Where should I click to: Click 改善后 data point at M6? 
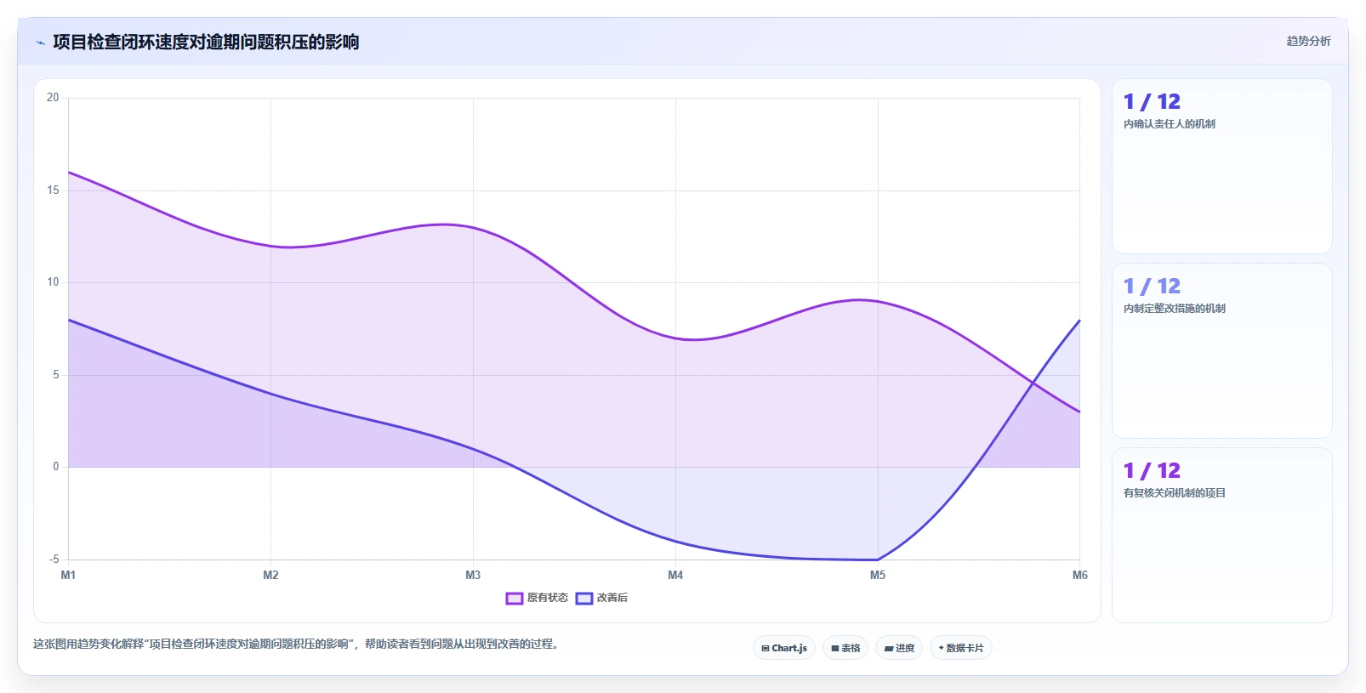point(1079,321)
